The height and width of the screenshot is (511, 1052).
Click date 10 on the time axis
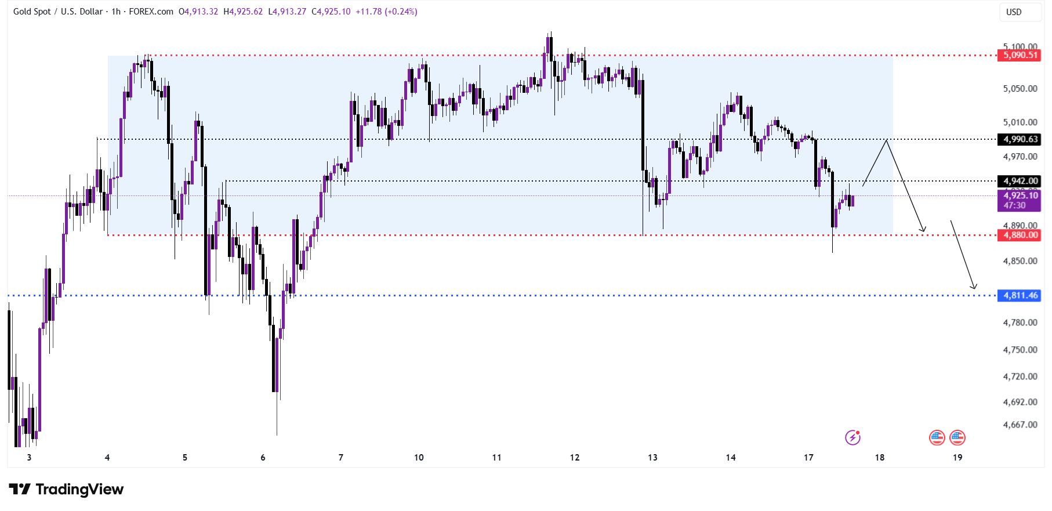point(419,458)
